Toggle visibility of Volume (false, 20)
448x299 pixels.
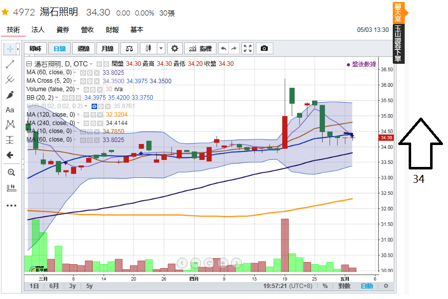click(86, 90)
